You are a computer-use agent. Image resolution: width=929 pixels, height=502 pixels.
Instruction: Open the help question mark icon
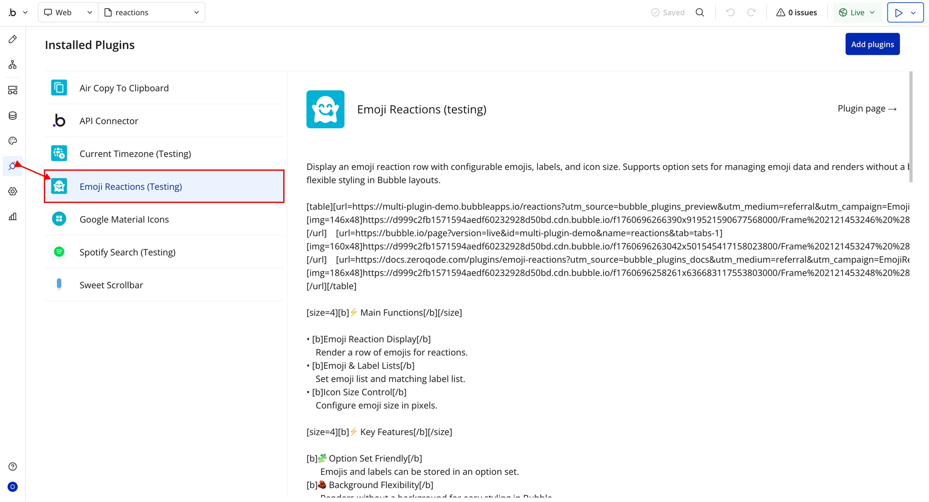(13, 467)
